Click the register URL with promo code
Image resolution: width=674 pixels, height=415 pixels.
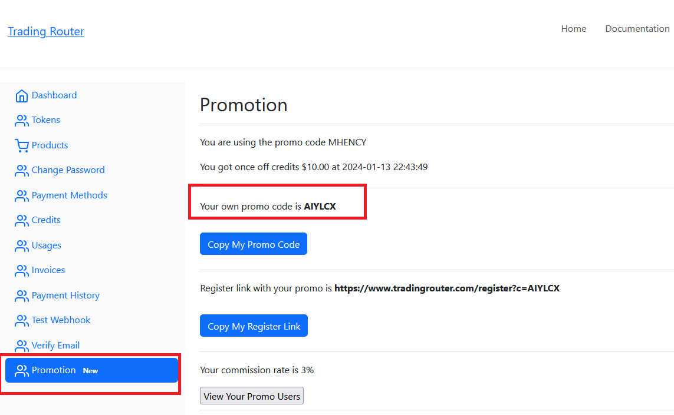446,288
